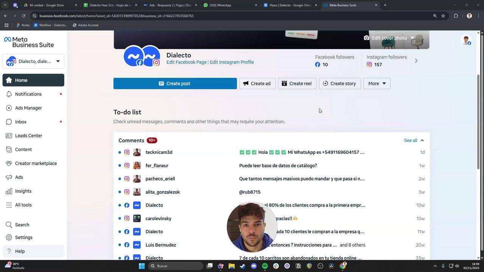Expand the Dialecto account selector dropdown
This screenshot has width=484, height=272.
pyautogui.click(x=33, y=61)
